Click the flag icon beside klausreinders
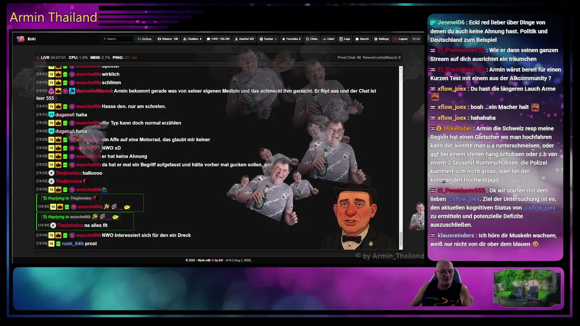This screenshot has width=580, height=326. [433, 235]
